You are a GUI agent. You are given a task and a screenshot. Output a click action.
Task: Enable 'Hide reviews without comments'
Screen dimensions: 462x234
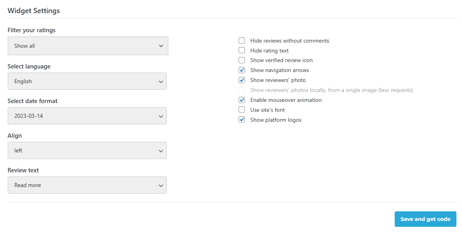tap(242, 40)
